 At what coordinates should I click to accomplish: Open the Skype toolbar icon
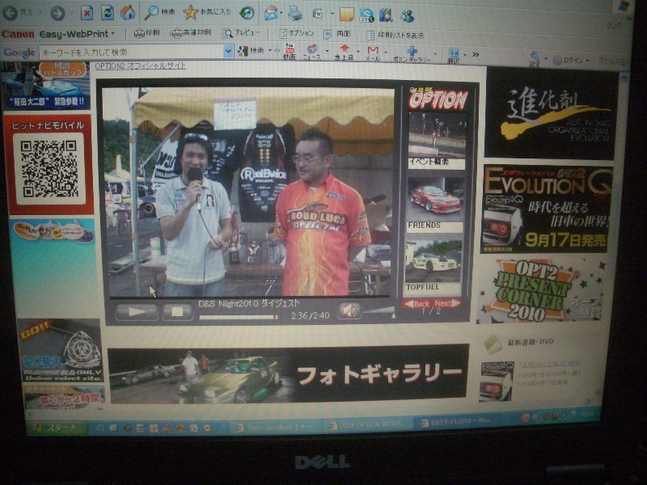pyautogui.click(x=366, y=15)
